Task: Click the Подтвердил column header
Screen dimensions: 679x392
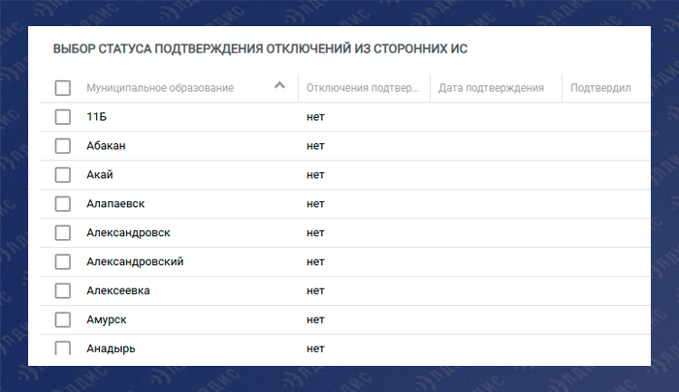Action: tap(600, 88)
